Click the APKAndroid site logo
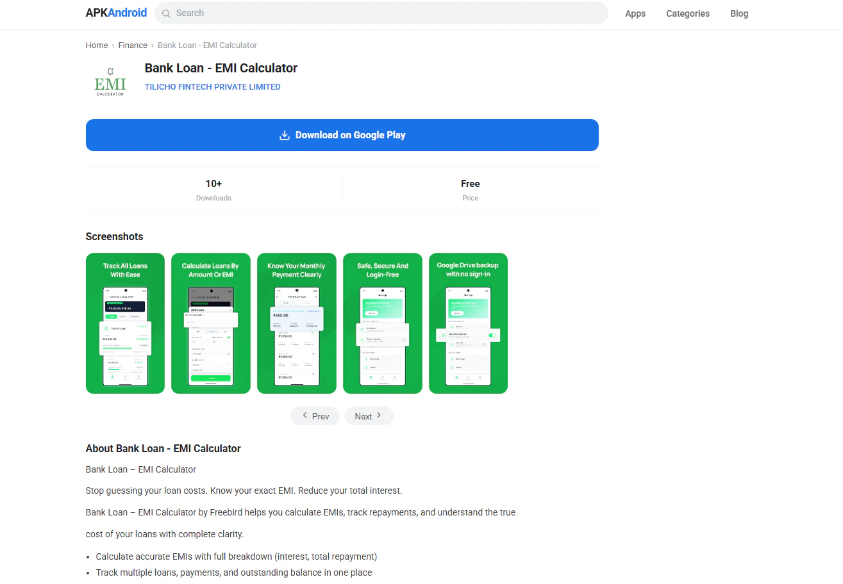This screenshot has height=584, width=843. point(116,13)
